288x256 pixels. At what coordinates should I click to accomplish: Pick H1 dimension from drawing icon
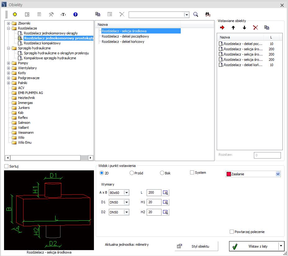pos(166,202)
